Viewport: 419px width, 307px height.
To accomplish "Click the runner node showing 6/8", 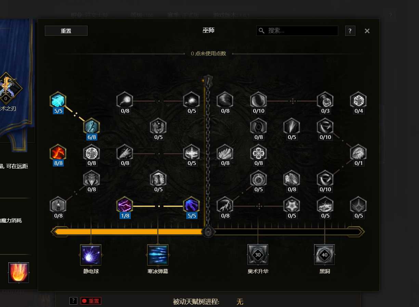I will coord(91,126).
